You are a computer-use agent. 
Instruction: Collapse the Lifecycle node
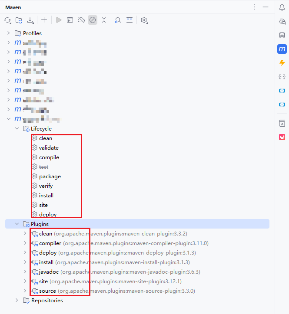click(x=17, y=129)
